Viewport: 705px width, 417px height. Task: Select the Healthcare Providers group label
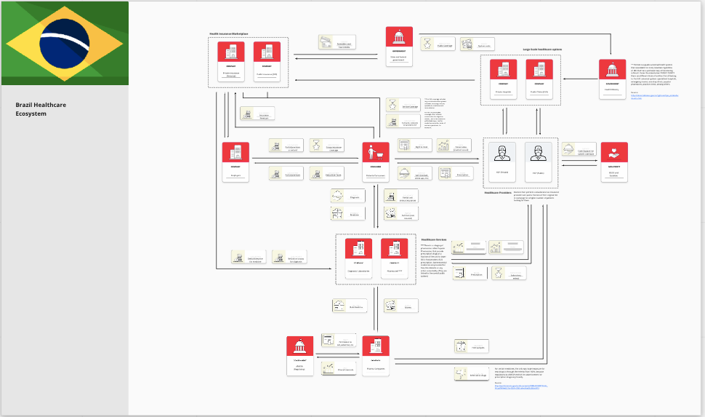498,193
